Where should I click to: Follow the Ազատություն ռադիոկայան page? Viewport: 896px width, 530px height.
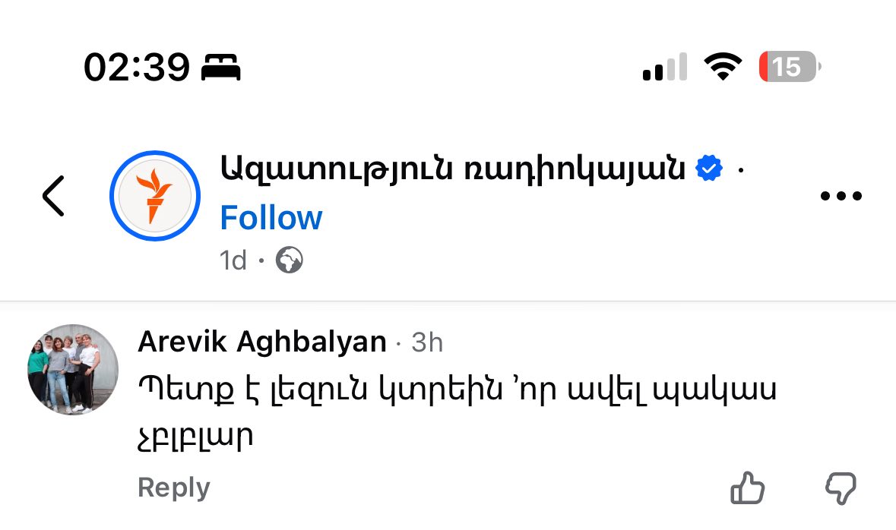coord(271,218)
